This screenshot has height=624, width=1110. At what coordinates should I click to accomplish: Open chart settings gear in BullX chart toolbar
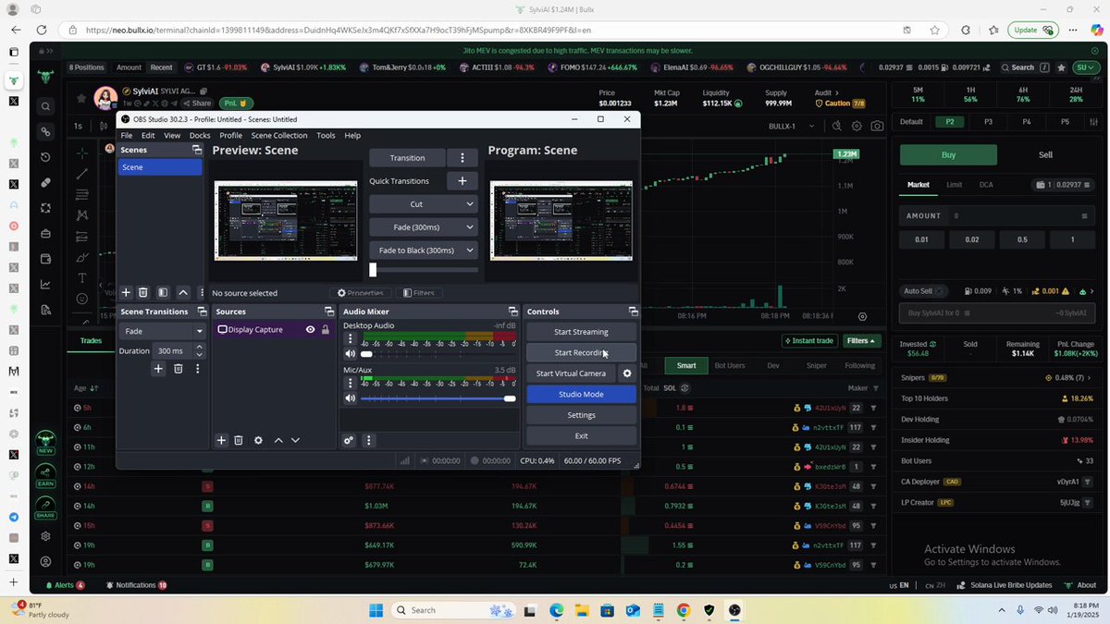point(857,126)
